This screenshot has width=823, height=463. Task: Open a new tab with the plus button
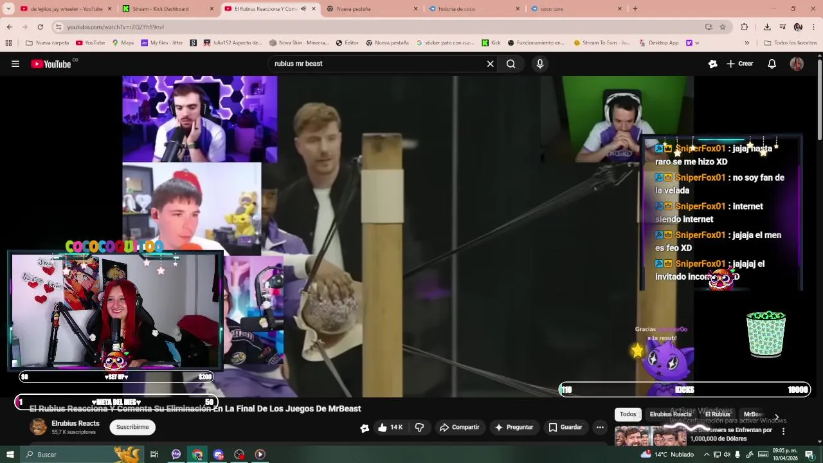click(x=635, y=8)
